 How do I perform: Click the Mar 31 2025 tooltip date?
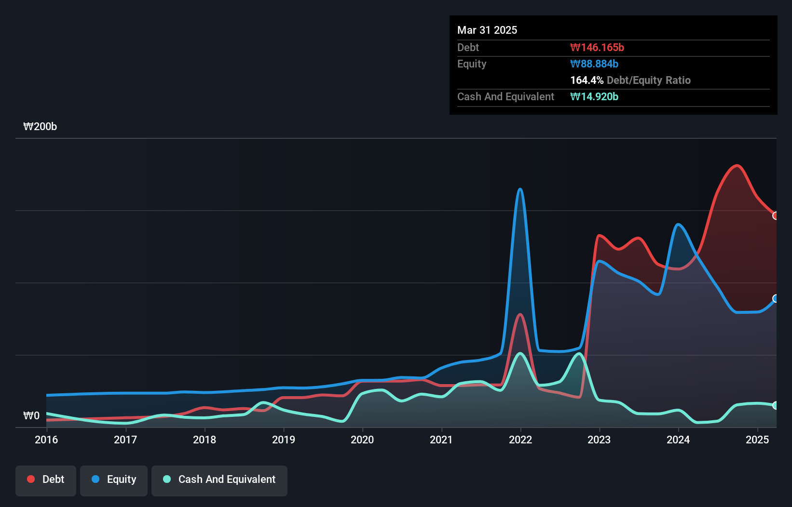[x=487, y=30]
